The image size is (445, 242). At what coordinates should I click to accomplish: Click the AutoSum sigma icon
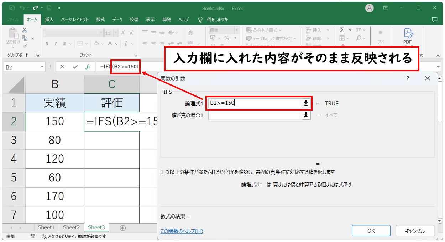(342, 30)
